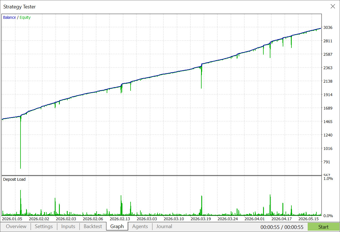Click the 2026.04.17 date label
The height and width of the screenshot is (232, 340).
point(282,219)
